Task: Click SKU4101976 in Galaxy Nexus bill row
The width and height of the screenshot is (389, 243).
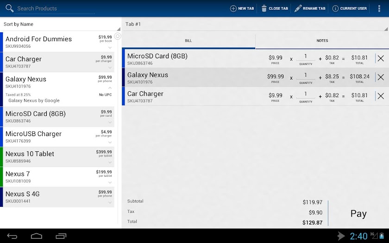Action: (140, 82)
